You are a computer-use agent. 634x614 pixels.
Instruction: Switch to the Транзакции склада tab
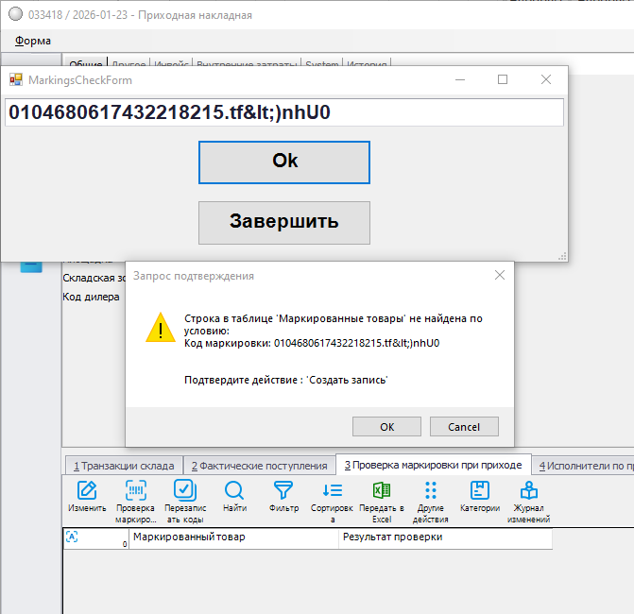click(124, 465)
